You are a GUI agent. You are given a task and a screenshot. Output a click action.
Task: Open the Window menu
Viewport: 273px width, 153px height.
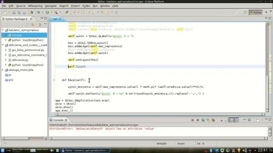(x=105, y=6)
